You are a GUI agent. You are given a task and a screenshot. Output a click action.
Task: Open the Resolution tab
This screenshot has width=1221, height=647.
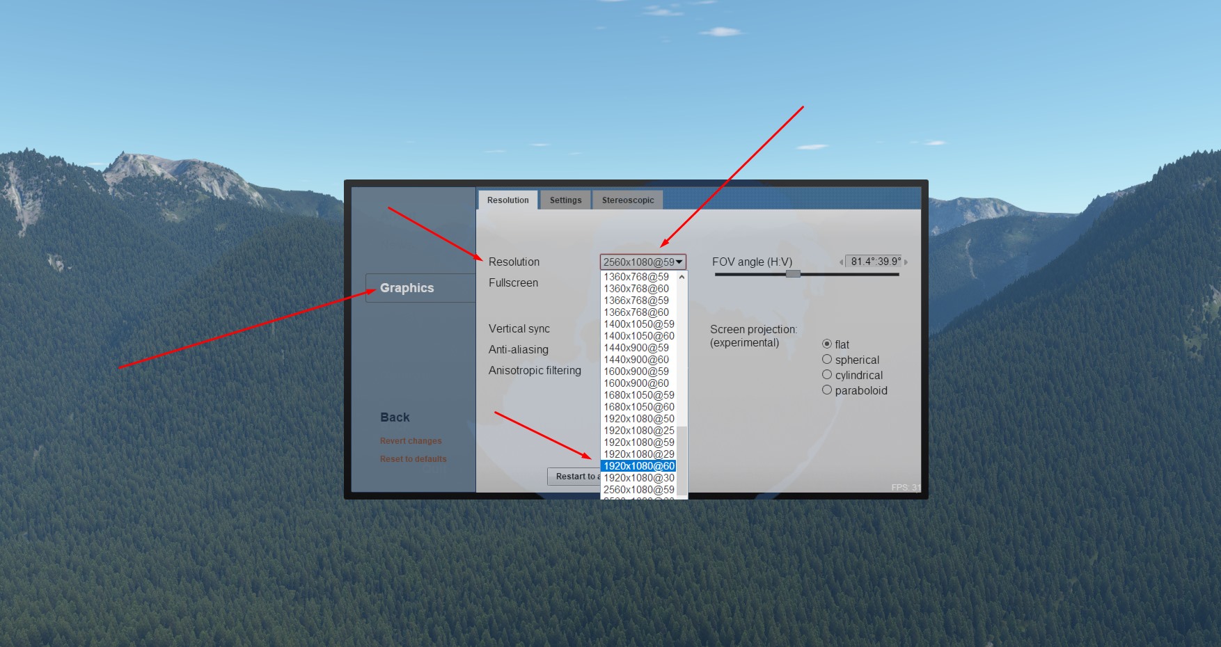tap(508, 200)
